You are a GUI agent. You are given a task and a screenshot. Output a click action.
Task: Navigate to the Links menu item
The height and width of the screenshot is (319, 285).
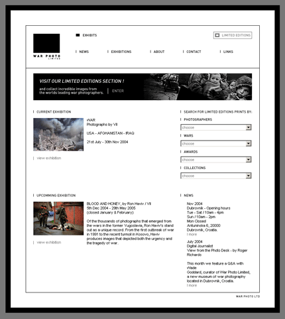click(x=228, y=52)
